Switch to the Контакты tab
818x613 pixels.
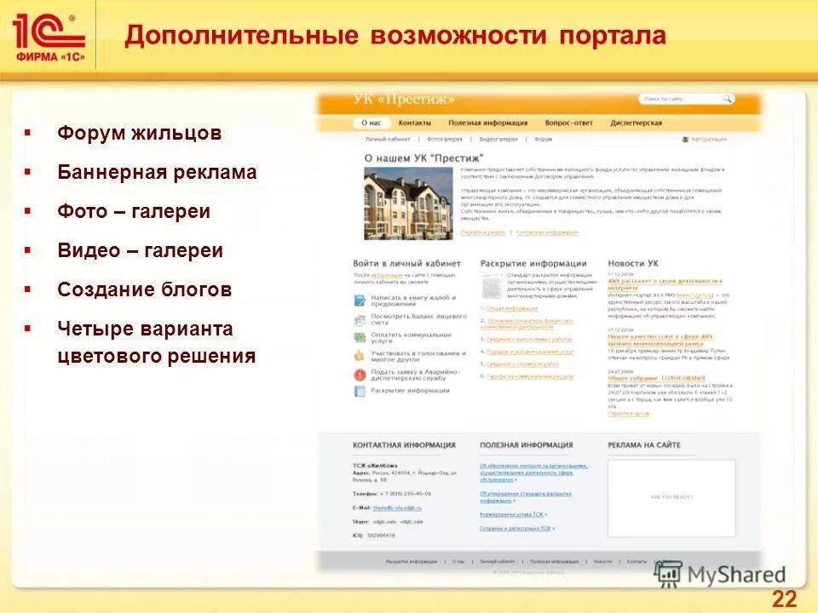pos(415,123)
